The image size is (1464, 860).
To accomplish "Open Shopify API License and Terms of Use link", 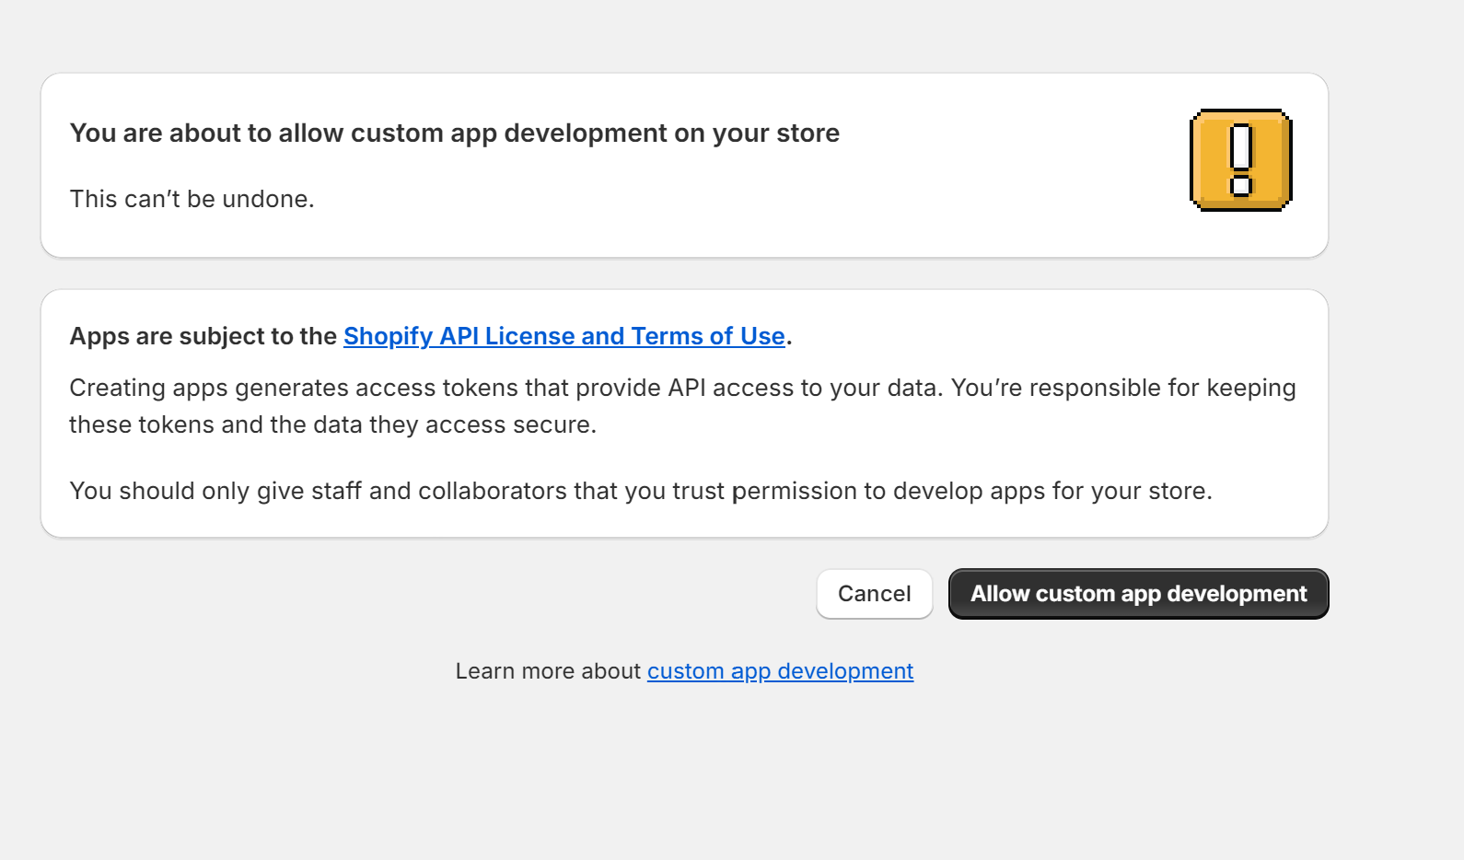I will pyautogui.click(x=564, y=336).
